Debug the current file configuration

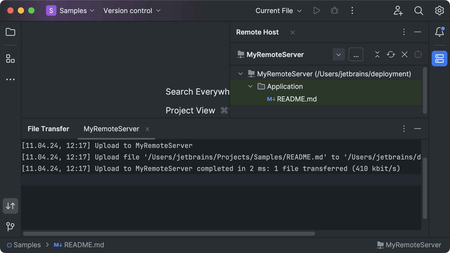334,10
